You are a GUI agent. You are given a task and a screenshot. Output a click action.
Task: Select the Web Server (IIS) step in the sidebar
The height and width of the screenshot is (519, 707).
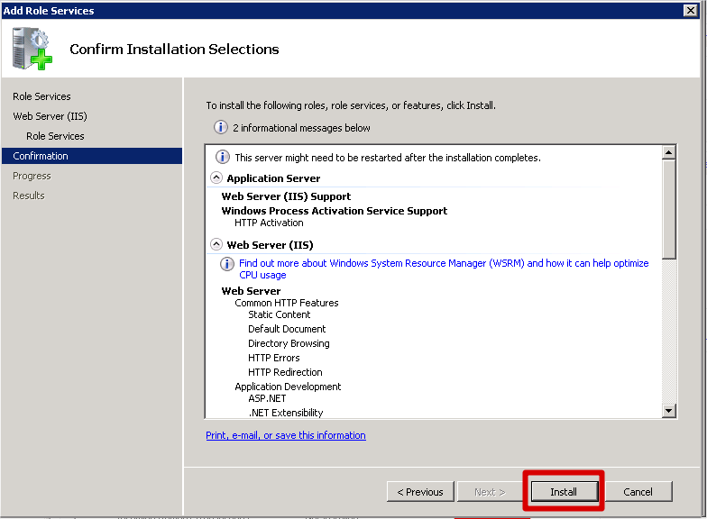[x=50, y=116]
